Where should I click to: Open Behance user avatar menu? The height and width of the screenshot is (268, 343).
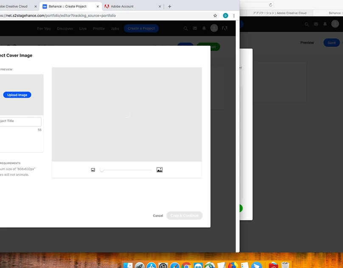214,28
